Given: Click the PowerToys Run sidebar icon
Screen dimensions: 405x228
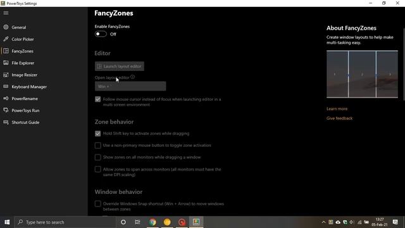Looking at the screenshot, I should tap(6, 110).
